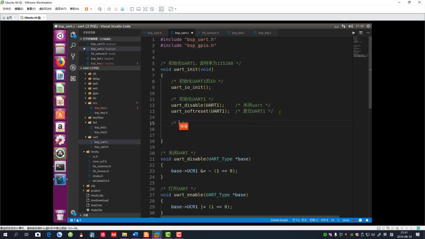Open notifications bell in VS Code status bar
425x239 pixels.
[367, 220]
